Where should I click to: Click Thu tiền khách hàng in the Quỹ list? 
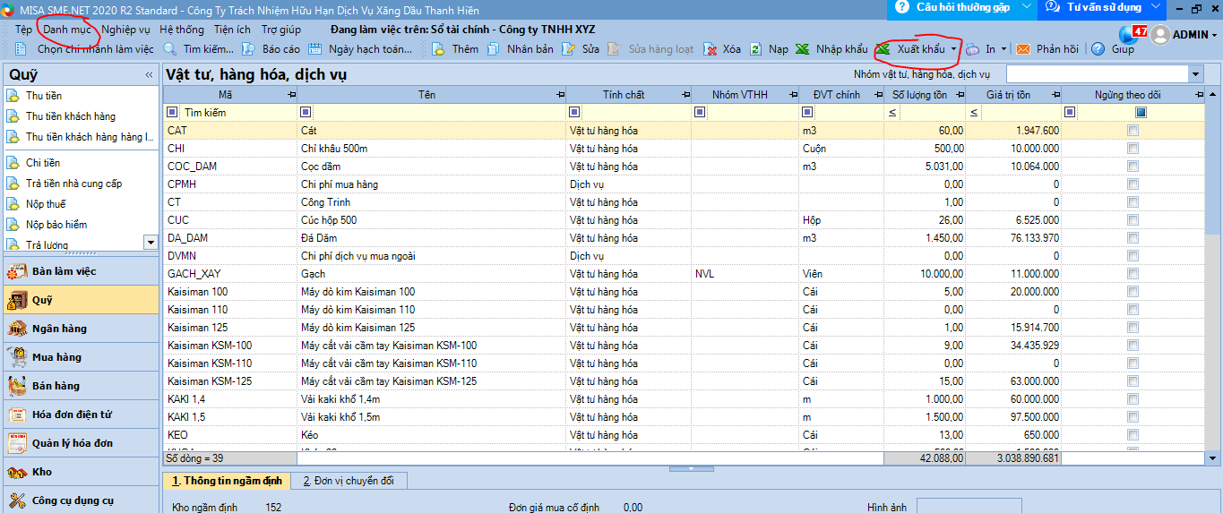[x=71, y=116]
